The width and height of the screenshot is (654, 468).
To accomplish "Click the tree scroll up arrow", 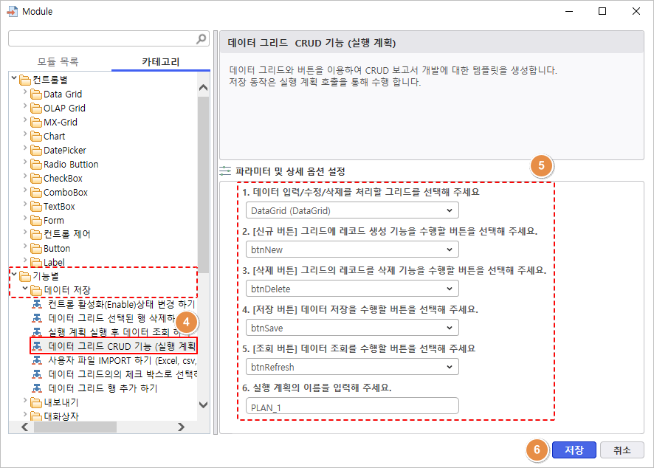I will tap(204, 88).
